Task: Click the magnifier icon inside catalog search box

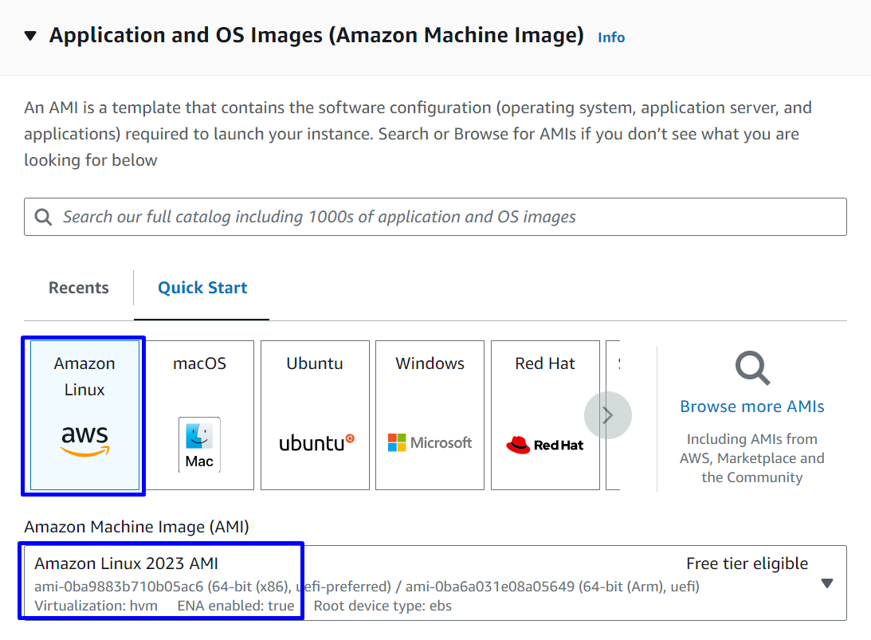Action: click(x=43, y=217)
